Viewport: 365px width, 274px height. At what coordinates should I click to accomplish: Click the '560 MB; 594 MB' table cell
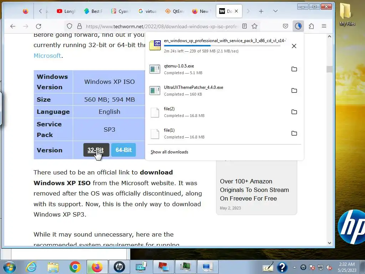pos(109,100)
